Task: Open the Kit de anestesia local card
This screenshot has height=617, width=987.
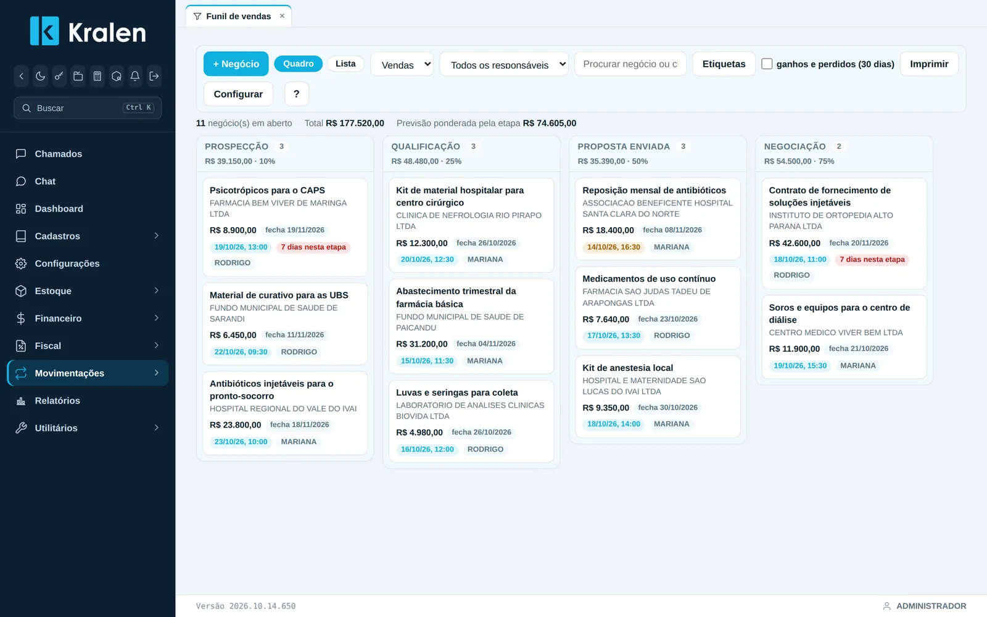Action: 658,397
